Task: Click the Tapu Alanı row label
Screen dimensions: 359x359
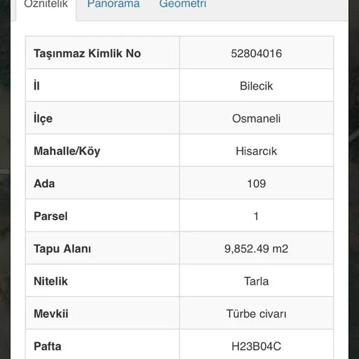Action: [62, 249]
